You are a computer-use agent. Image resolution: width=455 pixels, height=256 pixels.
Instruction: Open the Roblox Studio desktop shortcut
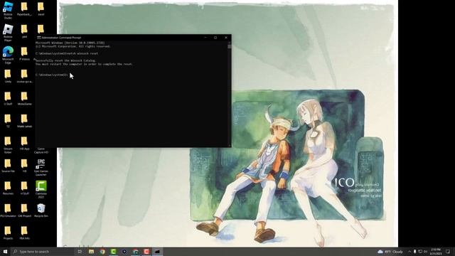tap(8, 10)
